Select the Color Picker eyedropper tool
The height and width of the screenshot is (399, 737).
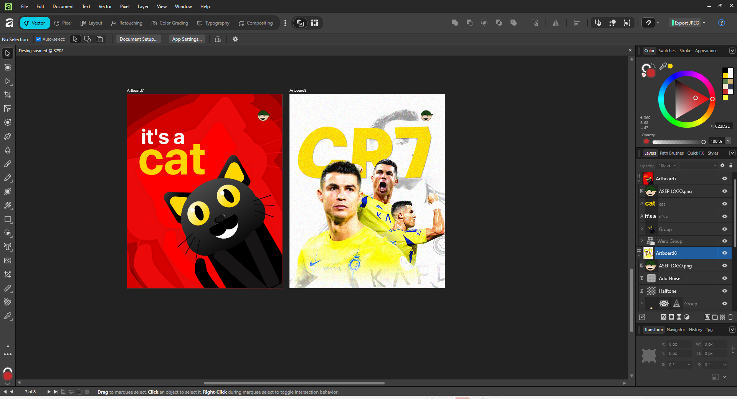(7, 316)
